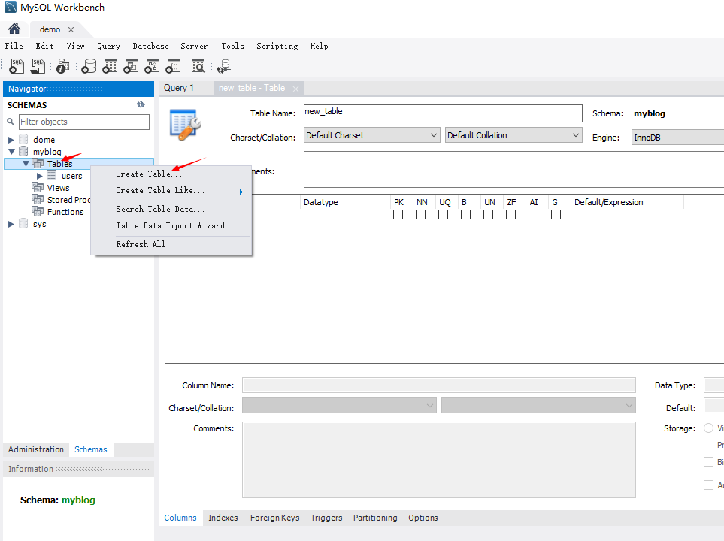Open the object inspector info icon

click(x=62, y=66)
